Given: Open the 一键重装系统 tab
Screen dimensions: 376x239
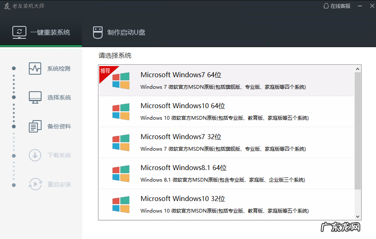Looking at the screenshot, I should 41,32.
